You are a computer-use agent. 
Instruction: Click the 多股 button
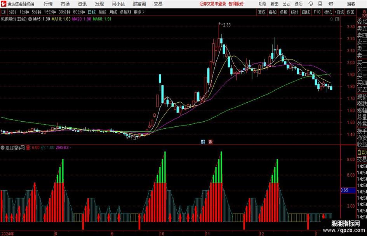pyautogui.click(x=284, y=12)
